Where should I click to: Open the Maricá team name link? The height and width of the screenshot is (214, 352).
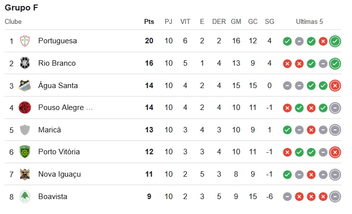click(x=50, y=130)
